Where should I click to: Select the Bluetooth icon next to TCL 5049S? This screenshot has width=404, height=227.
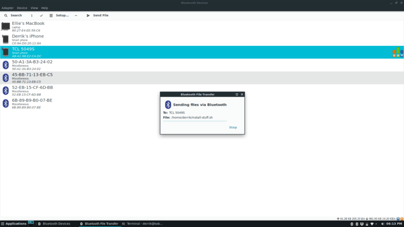[x=6, y=52]
